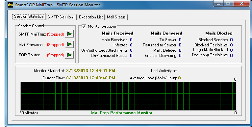Close the SMTP Session Monitor window
The width and height of the screenshot is (252, 127).
pyautogui.click(x=242, y=4)
